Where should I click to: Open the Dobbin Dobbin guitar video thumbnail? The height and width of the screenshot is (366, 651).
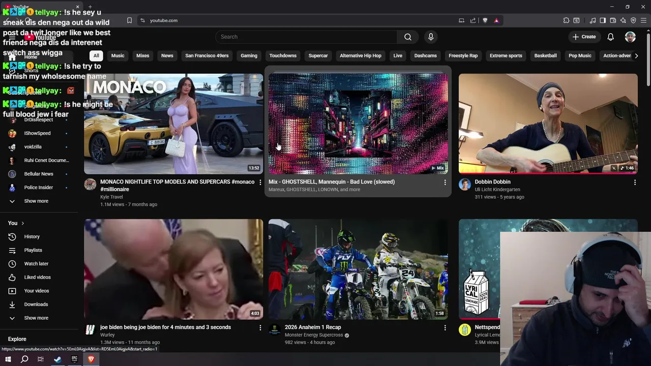point(548,124)
